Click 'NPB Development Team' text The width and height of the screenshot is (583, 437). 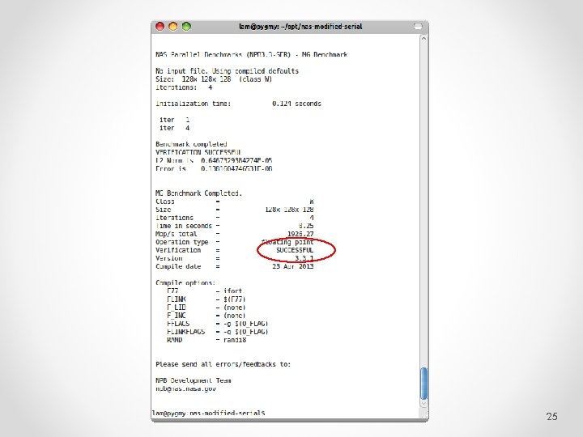tap(194, 381)
